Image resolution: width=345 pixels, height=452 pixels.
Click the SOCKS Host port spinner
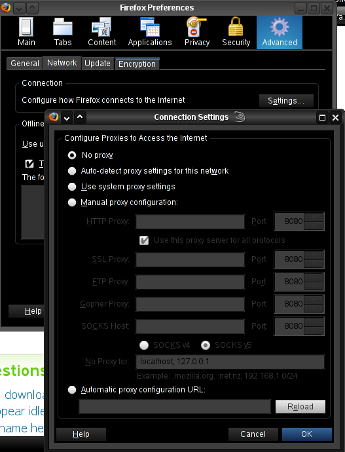tap(314, 326)
